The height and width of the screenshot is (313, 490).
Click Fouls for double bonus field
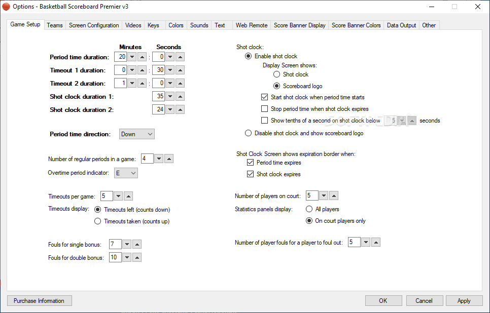pos(115,257)
